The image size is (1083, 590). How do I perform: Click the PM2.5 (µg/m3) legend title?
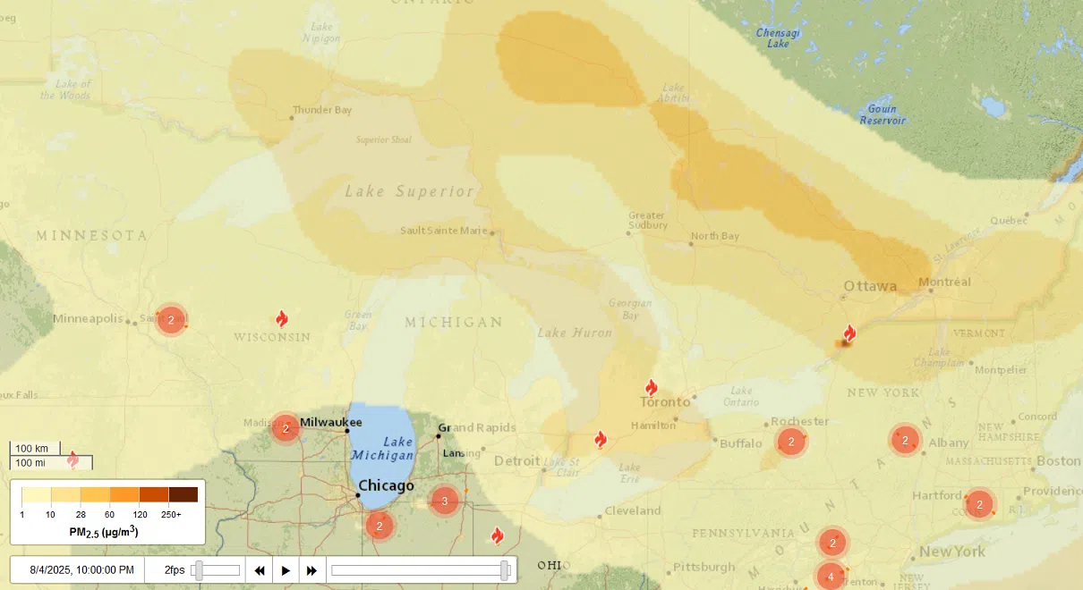[x=104, y=532]
